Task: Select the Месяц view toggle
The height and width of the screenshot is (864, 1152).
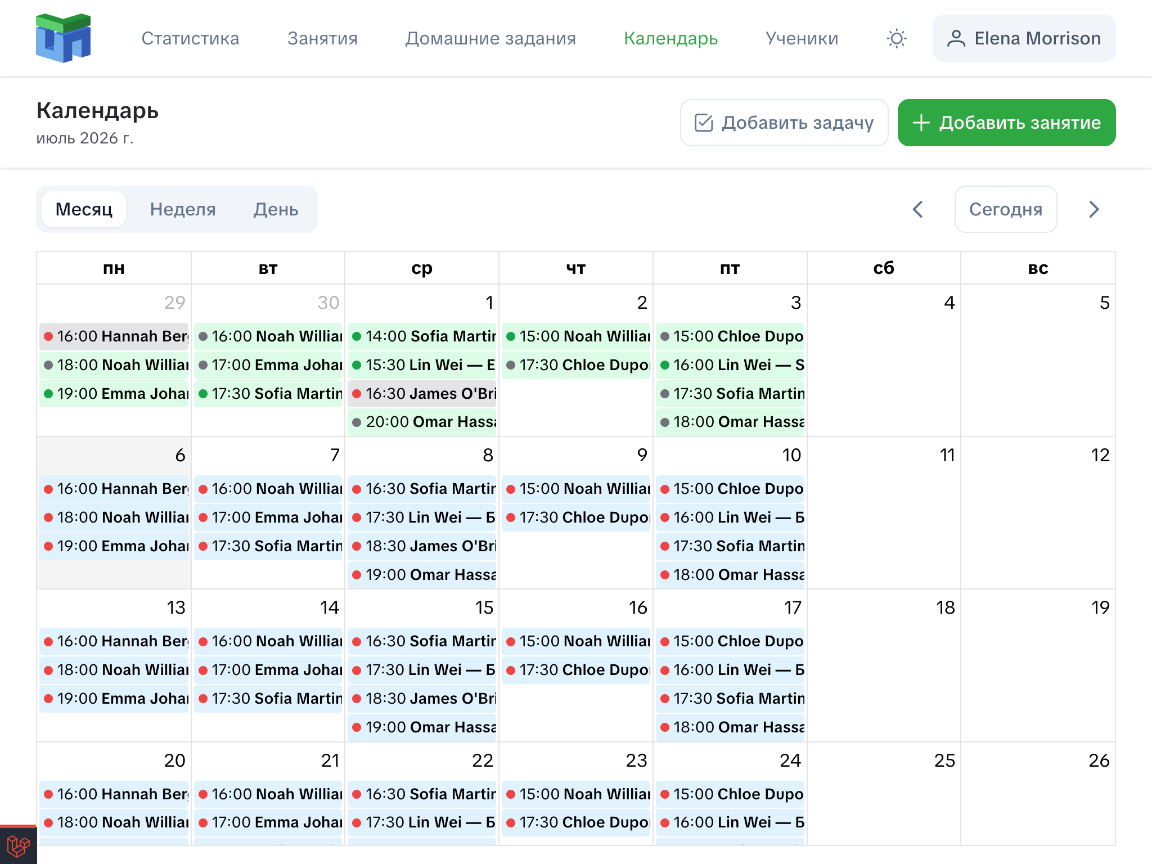Action: click(x=84, y=209)
